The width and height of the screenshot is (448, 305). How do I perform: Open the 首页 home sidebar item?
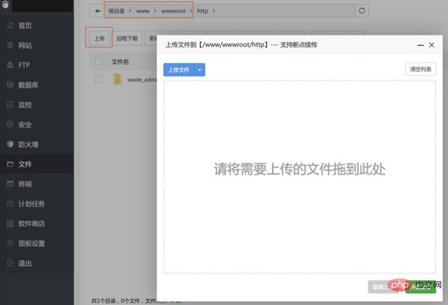(25, 26)
